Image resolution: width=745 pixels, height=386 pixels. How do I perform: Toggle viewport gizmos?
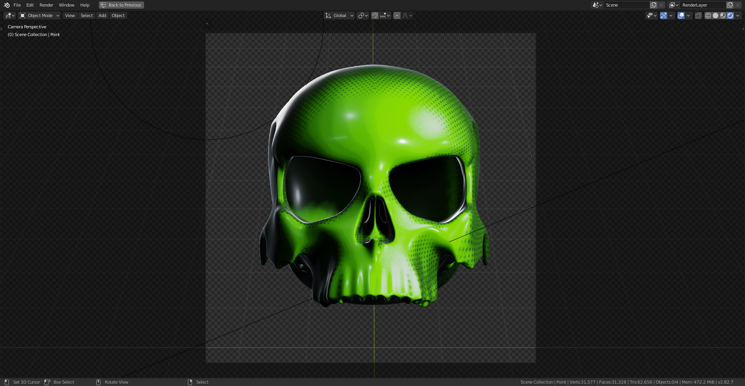coord(664,16)
